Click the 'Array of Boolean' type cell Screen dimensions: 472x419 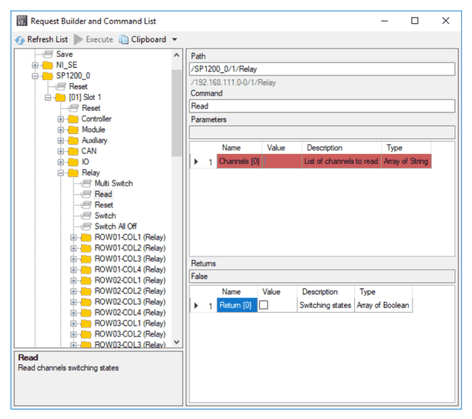point(383,305)
